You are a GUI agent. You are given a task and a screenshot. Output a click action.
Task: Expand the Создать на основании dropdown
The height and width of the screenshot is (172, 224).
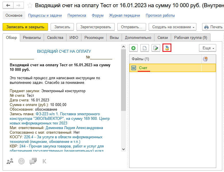point(172,27)
